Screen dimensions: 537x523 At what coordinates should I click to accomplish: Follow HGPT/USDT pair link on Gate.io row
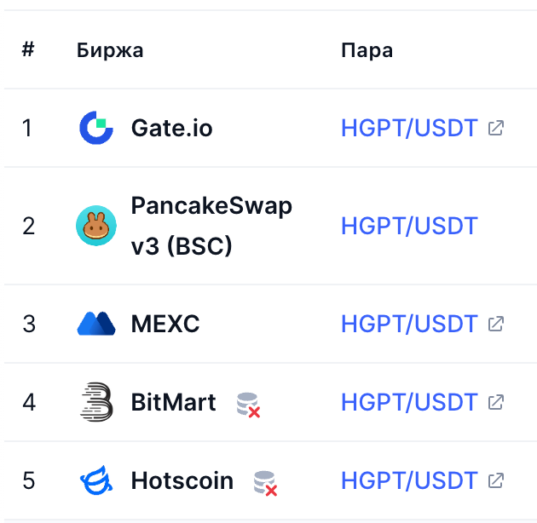[x=409, y=129]
